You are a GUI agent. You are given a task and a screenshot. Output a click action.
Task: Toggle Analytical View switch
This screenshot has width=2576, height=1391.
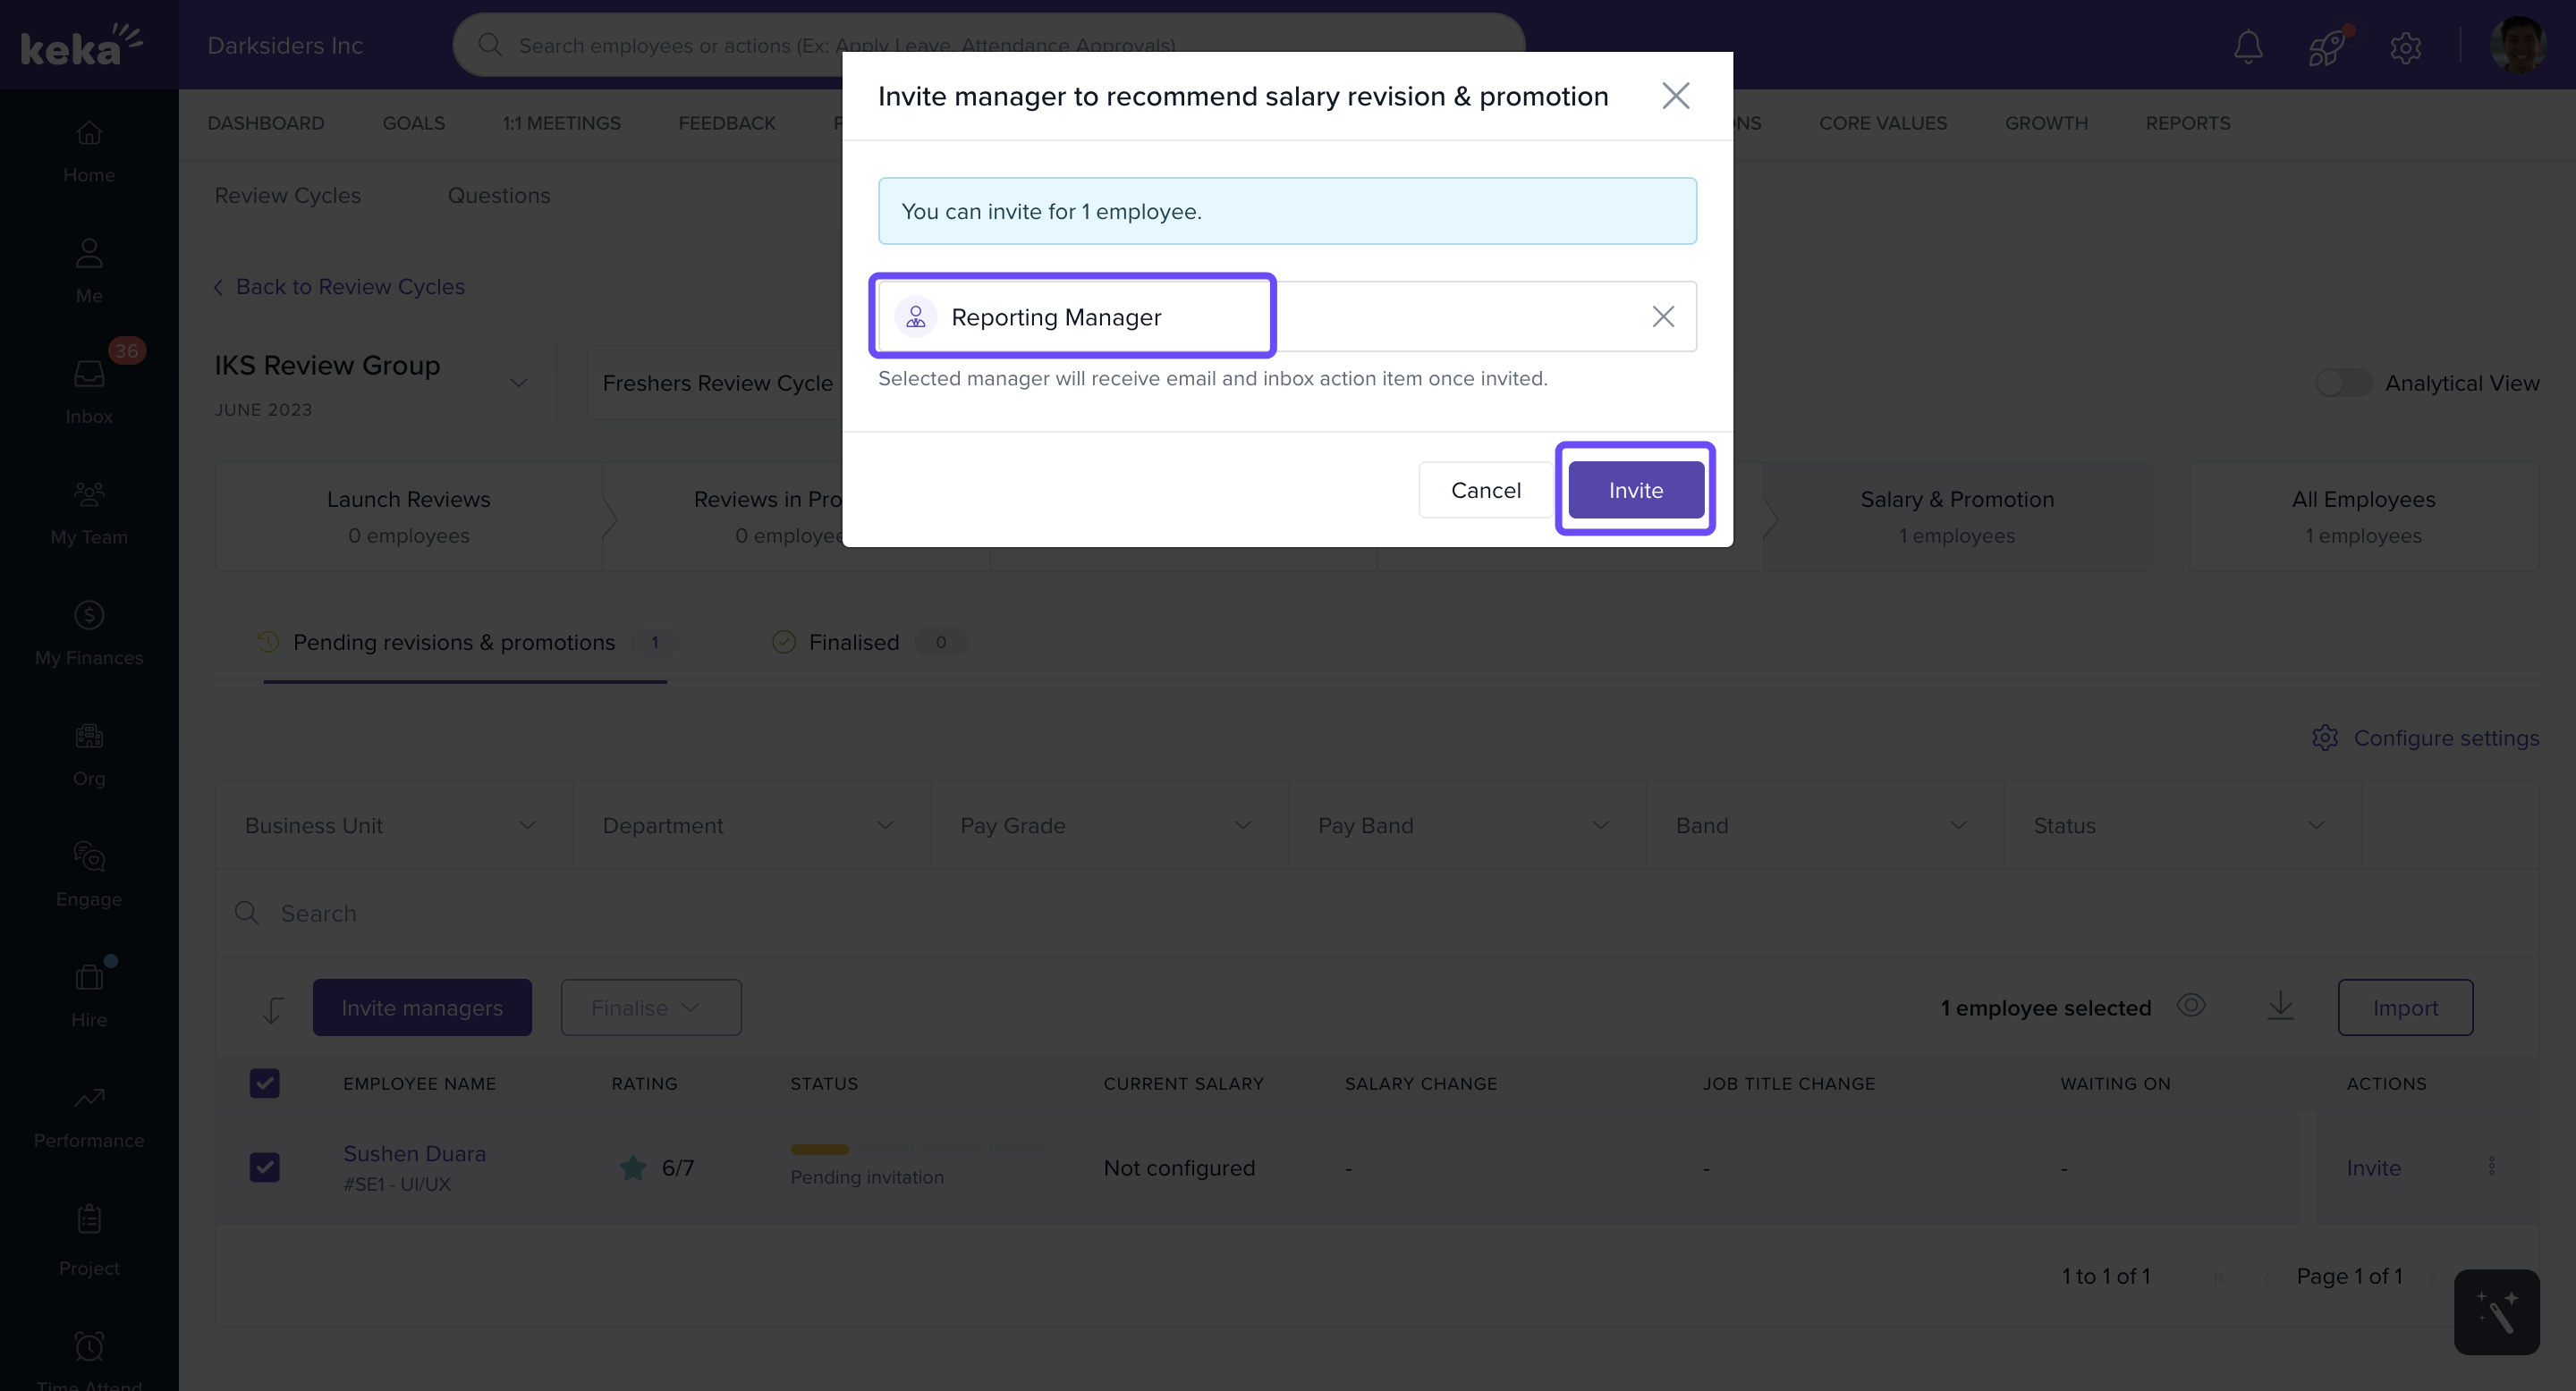[2343, 383]
